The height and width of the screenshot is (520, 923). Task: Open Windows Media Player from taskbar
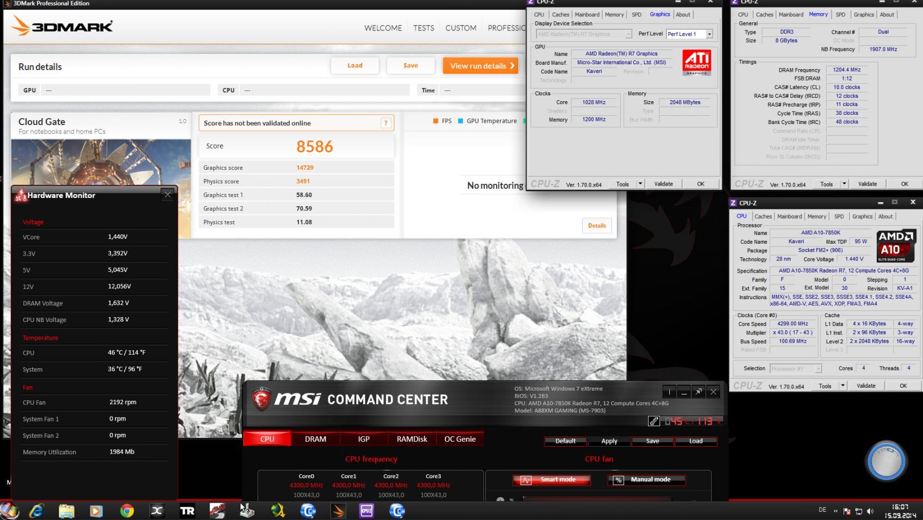coord(96,511)
